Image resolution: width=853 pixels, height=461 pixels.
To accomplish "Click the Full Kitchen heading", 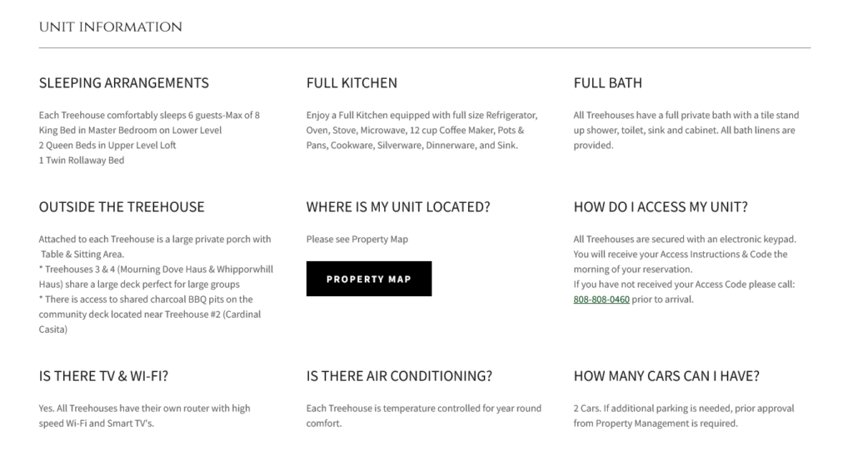I will (352, 82).
